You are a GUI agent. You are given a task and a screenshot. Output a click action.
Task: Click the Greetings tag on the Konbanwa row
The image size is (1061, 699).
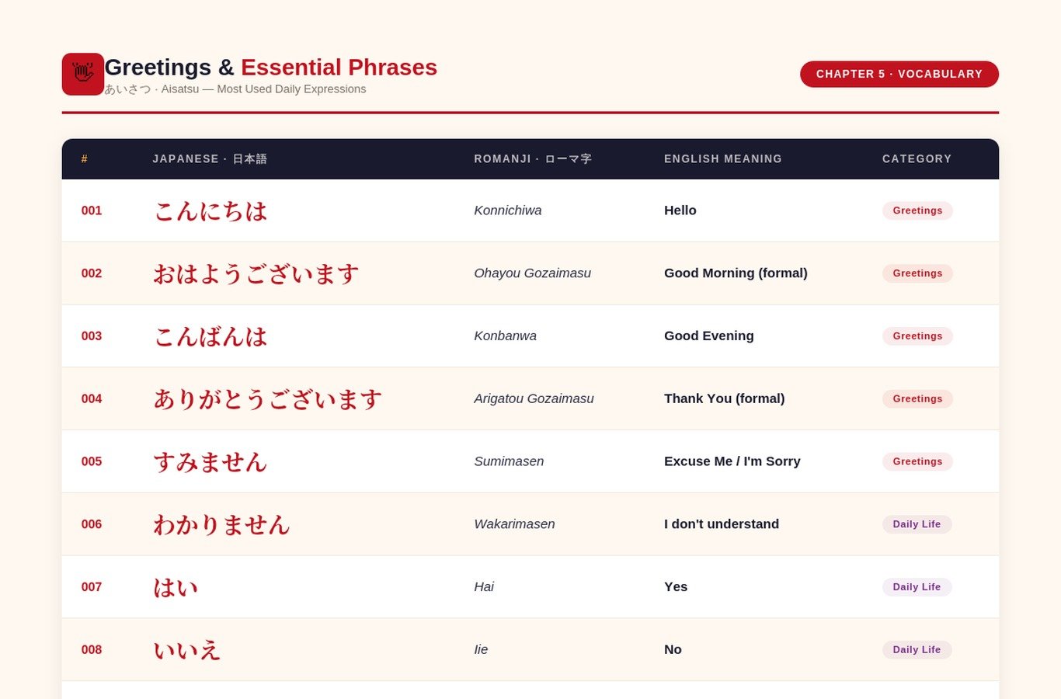917,336
